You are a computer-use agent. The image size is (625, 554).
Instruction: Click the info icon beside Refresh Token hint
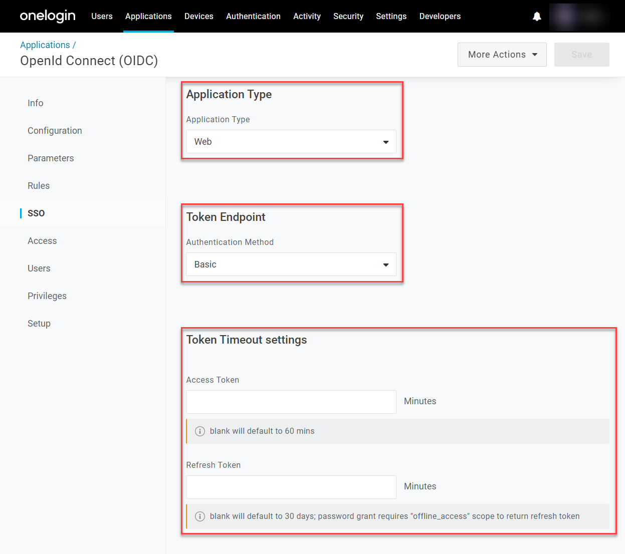tap(200, 516)
